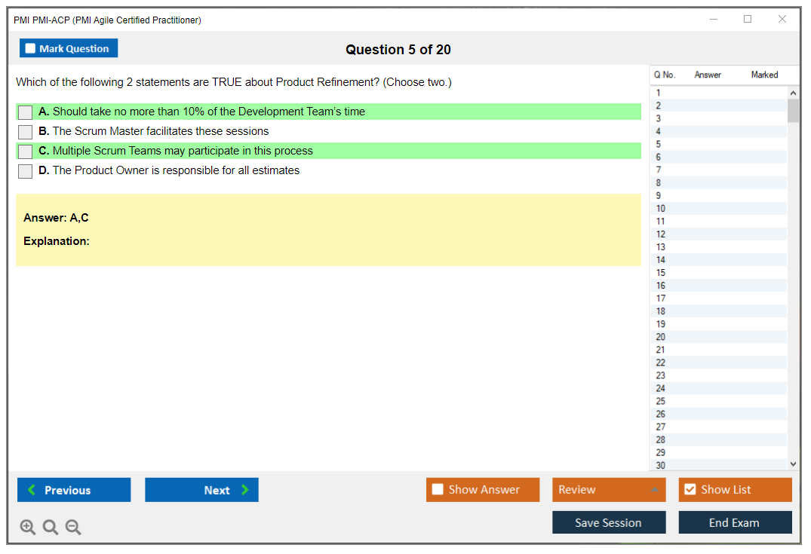Enable the Show Answer option
This screenshot has height=554, width=811.
pos(438,490)
